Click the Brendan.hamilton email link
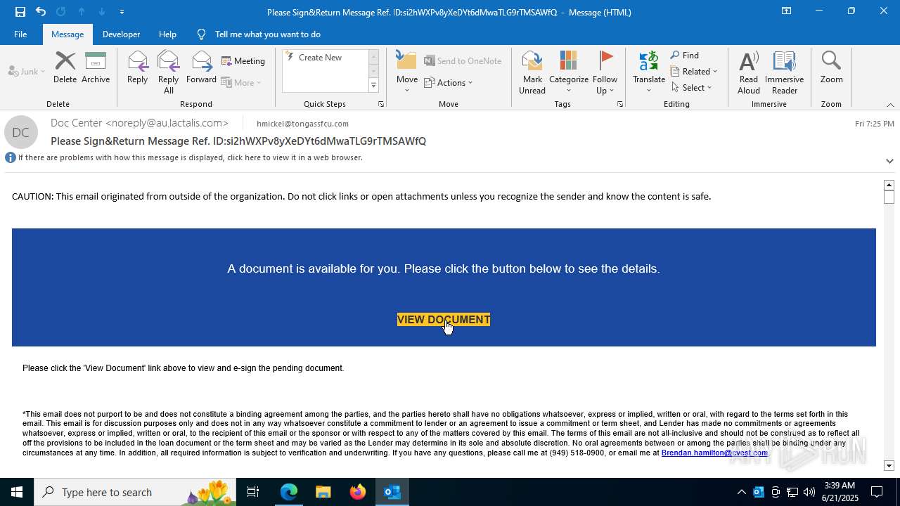This screenshot has width=900, height=506. pyautogui.click(x=714, y=453)
